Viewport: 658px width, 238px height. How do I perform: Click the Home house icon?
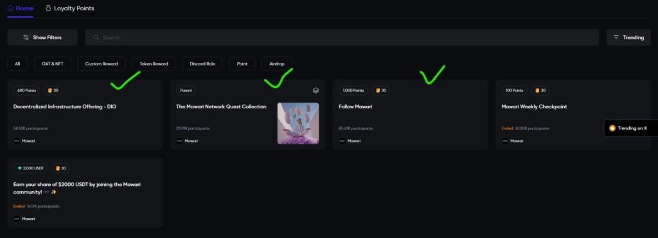click(10, 8)
